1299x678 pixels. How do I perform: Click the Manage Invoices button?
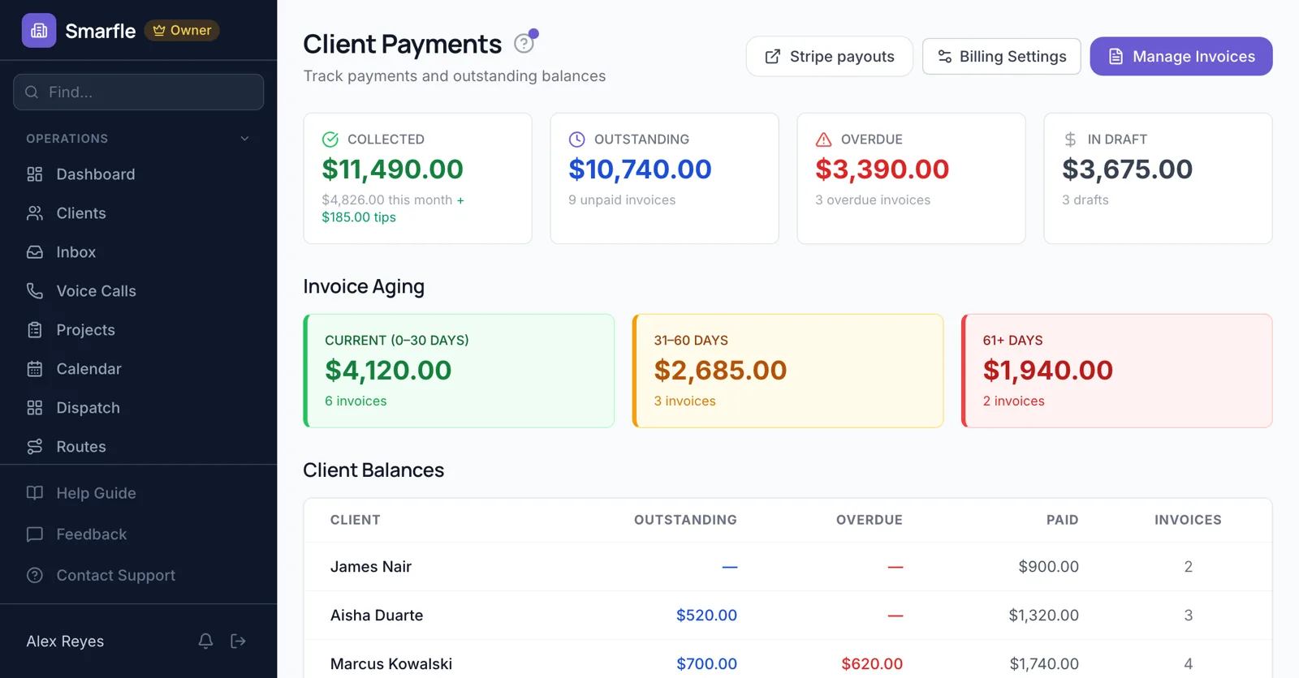pos(1181,57)
